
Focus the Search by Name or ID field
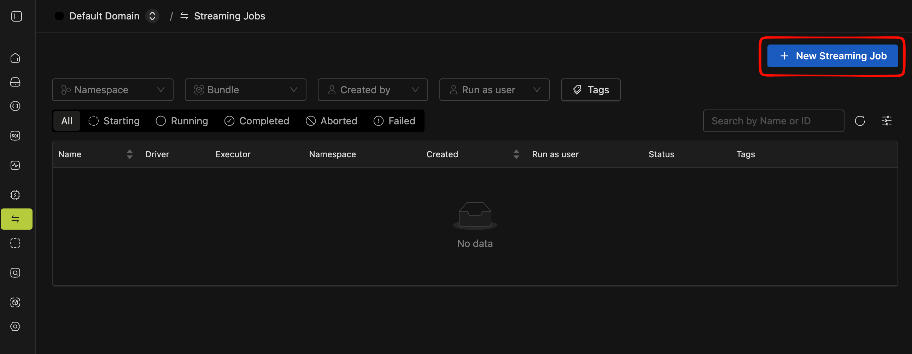pos(773,121)
